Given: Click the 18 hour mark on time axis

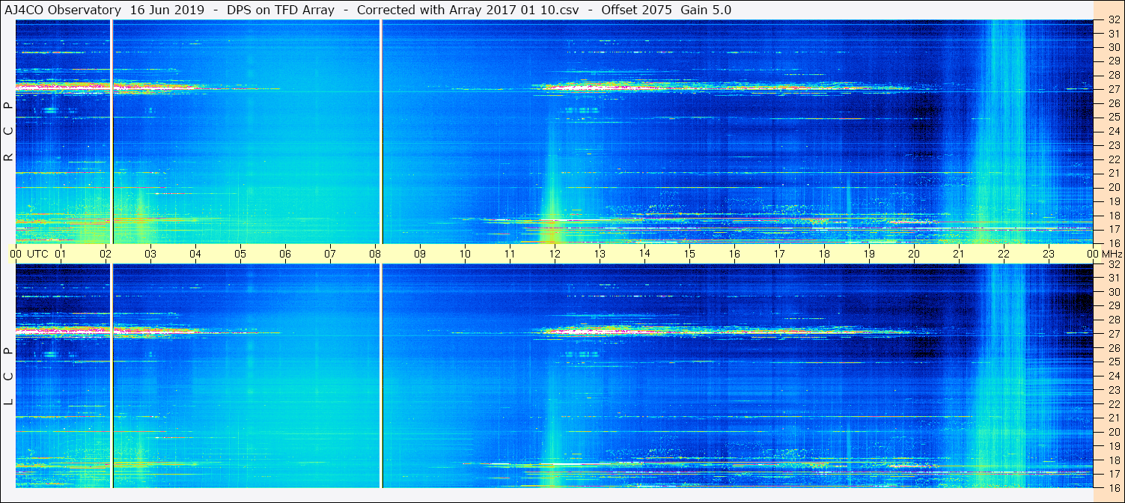Looking at the screenshot, I should (x=824, y=254).
